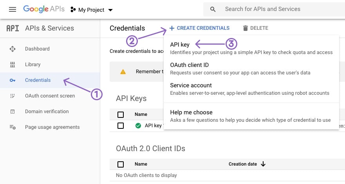Click the API Keys section heading
The height and width of the screenshot is (184, 345).
tap(131, 99)
